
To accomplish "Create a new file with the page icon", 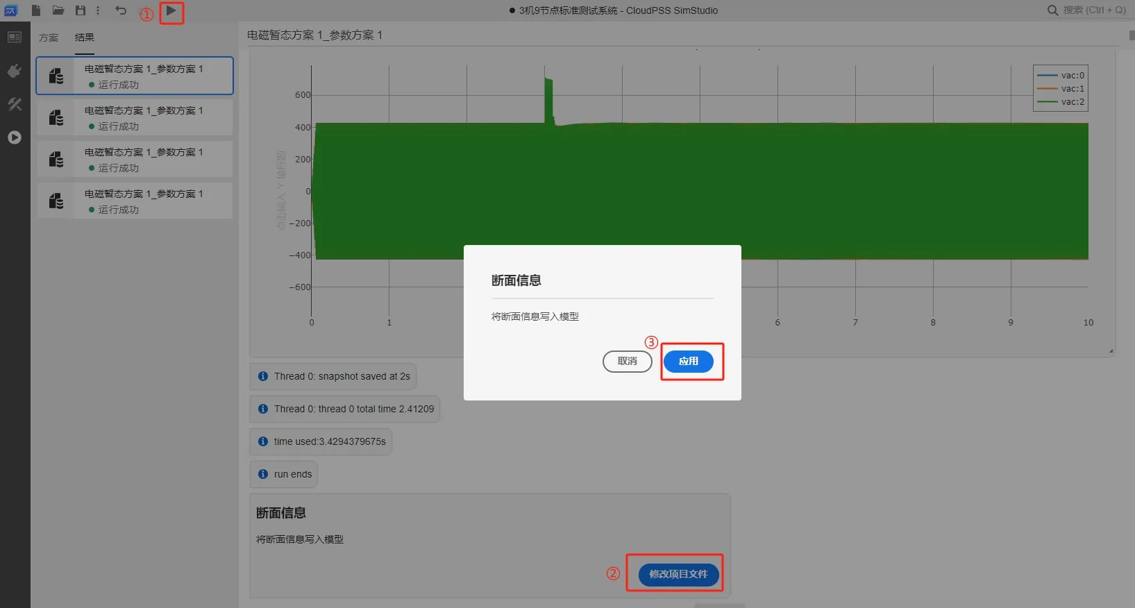I will coord(36,10).
